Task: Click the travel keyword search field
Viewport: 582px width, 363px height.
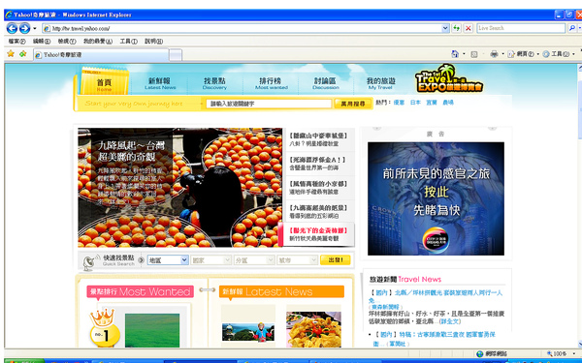Action: click(269, 105)
